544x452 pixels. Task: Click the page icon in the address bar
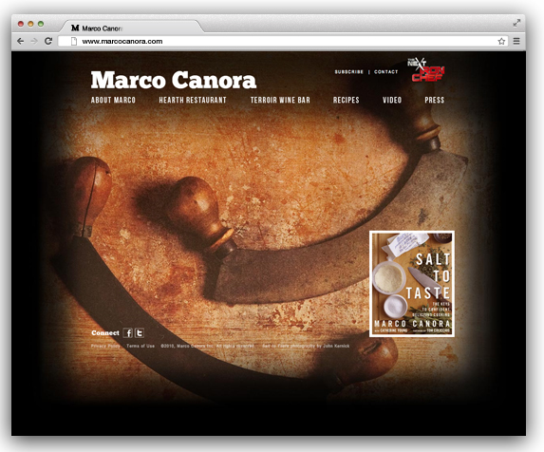(73, 41)
